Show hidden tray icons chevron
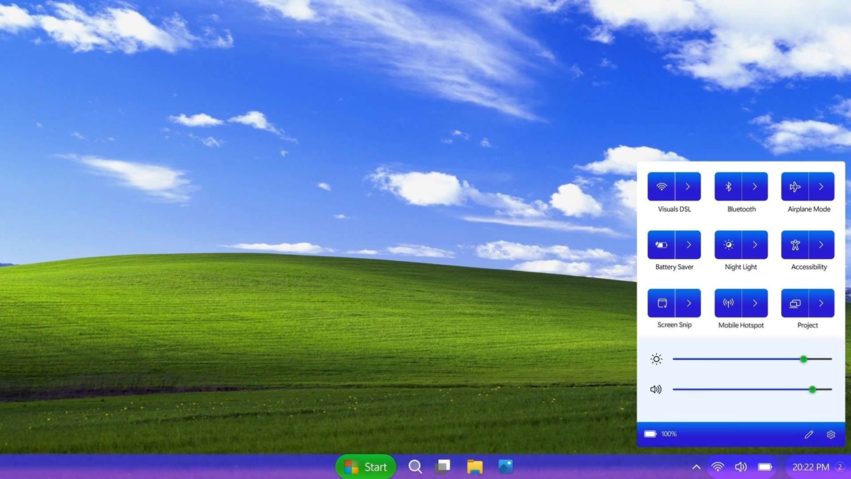This screenshot has height=479, width=851. click(696, 467)
